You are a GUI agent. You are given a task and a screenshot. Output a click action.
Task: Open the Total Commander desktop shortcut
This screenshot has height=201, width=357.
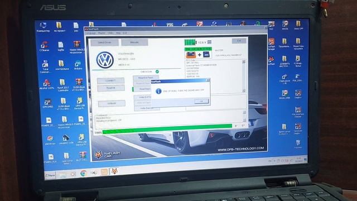(45, 66)
